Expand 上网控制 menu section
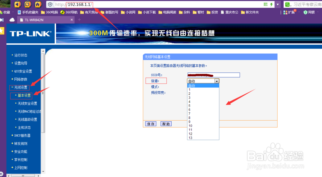Viewport: 322px width, 177px height. coord(21,168)
